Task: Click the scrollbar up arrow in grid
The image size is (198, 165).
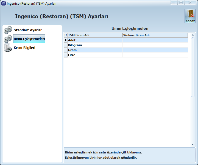Action: [193, 35]
